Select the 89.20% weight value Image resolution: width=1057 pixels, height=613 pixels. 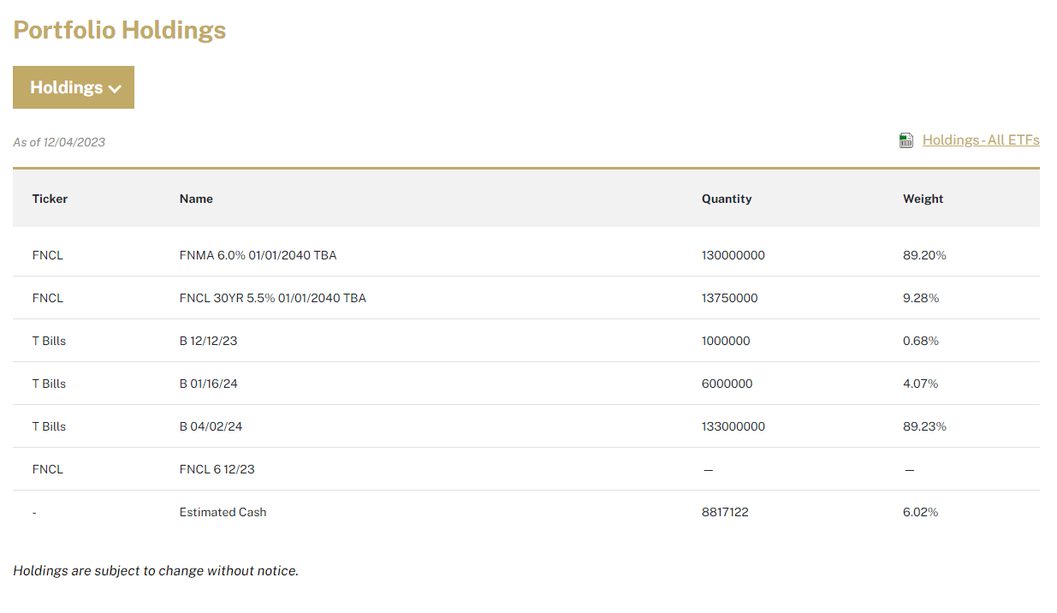pyautogui.click(x=925, y=254)
